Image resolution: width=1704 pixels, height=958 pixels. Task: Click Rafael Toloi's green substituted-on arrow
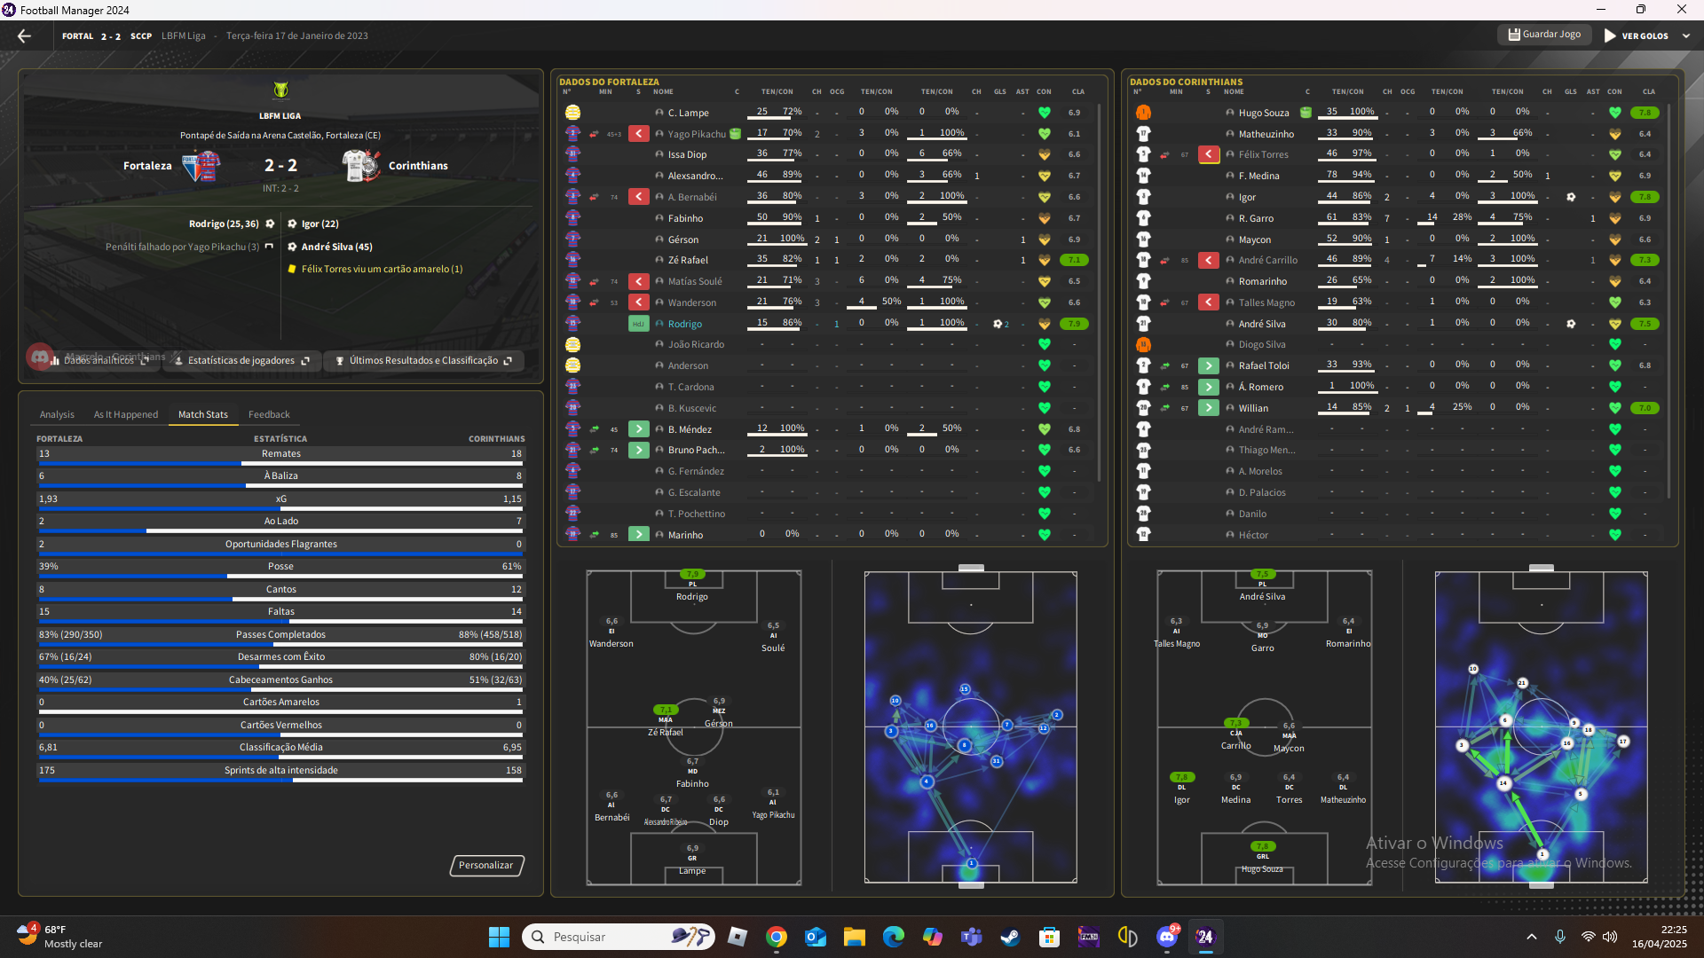pyautogui.click(x=1209, y=365)
